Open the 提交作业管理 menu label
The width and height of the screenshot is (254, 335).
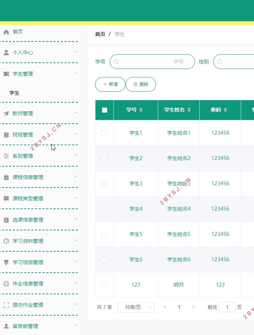[28, 305]
